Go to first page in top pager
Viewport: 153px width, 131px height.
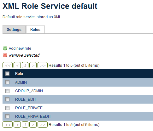point(8,65)
